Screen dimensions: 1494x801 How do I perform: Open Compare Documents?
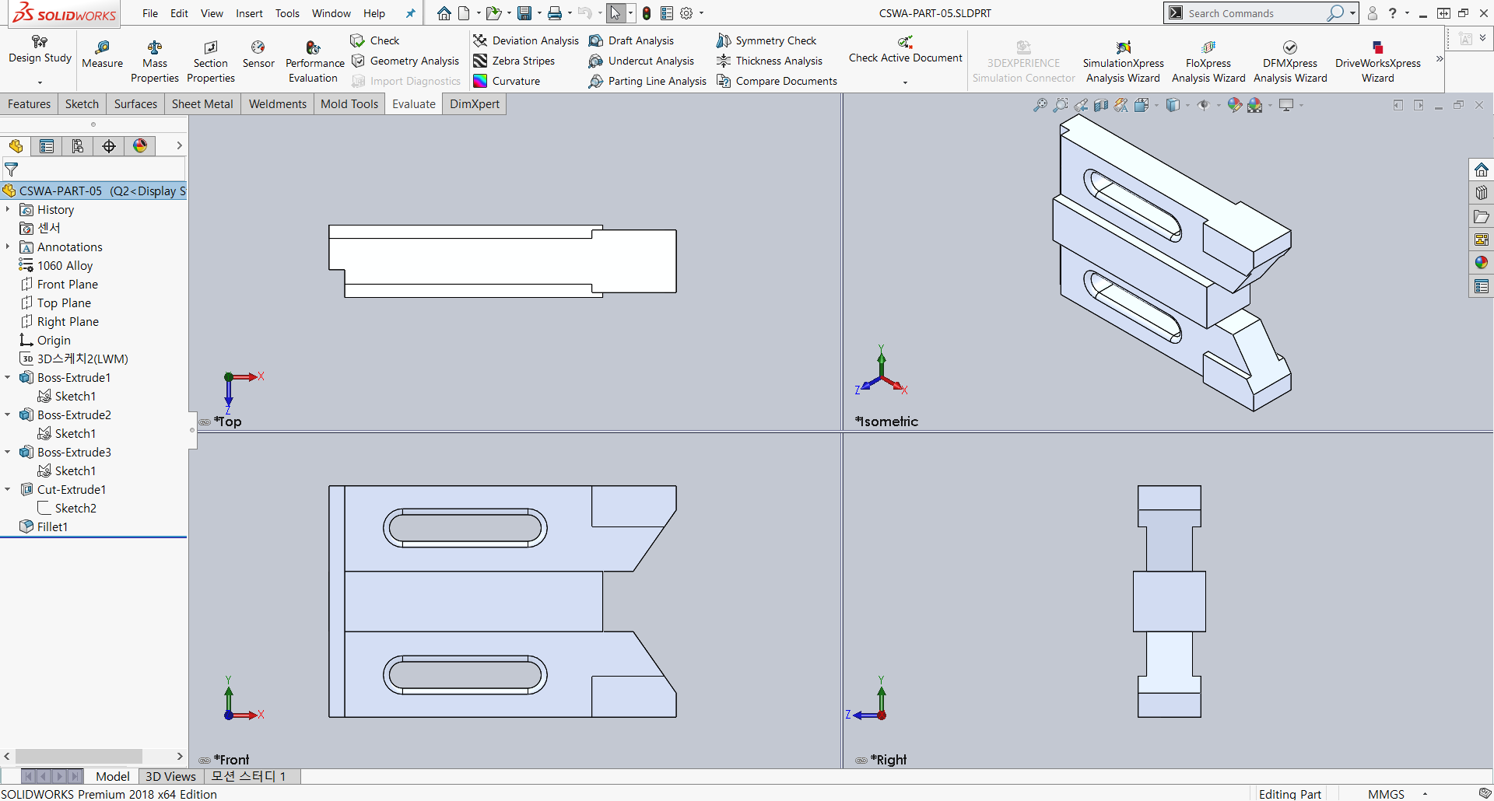(x=777, y=81)
